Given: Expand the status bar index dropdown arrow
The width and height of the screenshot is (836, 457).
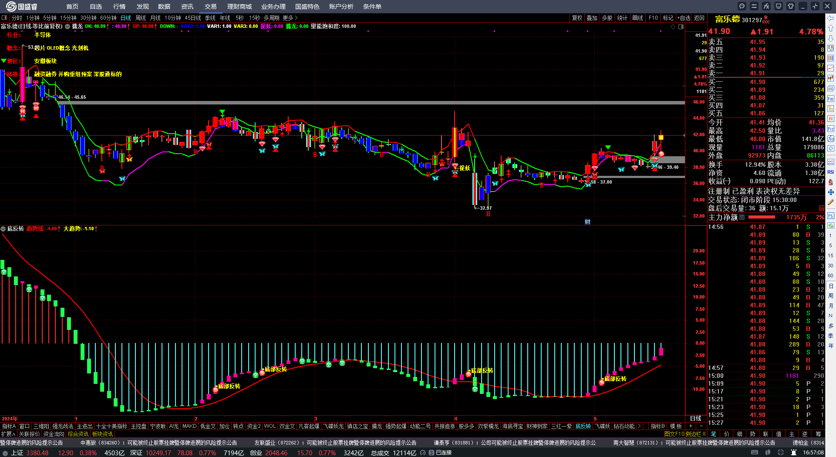Looking at the screenshot, I should [5, 453].
